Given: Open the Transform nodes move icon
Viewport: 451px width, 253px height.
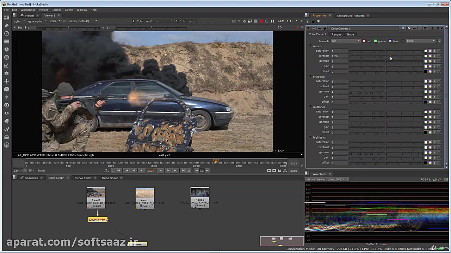Looking at the screenshot, I should click(x=6, y=81).
